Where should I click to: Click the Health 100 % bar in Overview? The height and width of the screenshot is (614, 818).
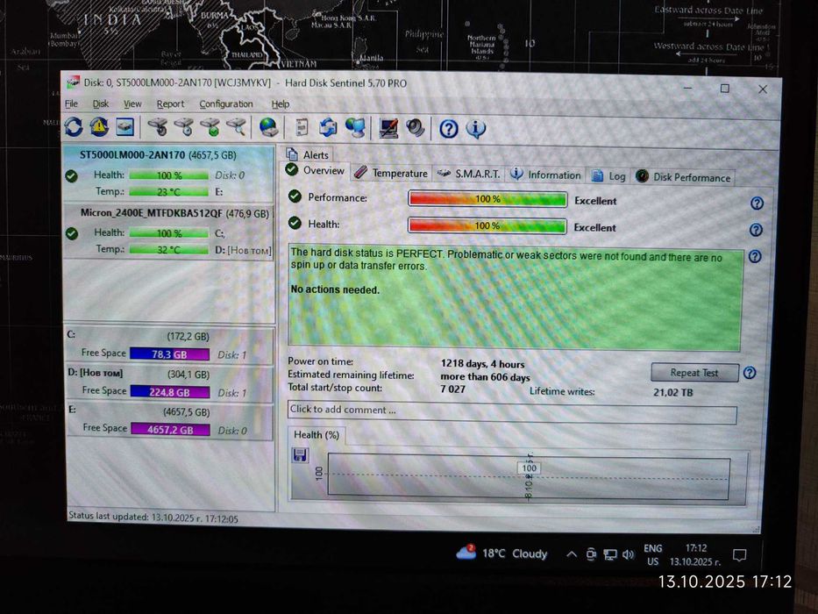[x=487, y=225]
